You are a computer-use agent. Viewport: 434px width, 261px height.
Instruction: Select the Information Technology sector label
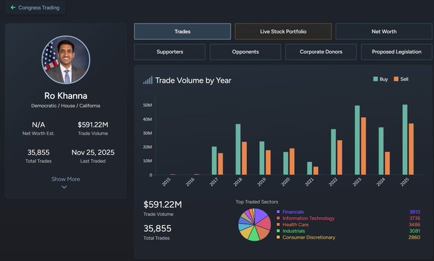click(x=308, y=218)
